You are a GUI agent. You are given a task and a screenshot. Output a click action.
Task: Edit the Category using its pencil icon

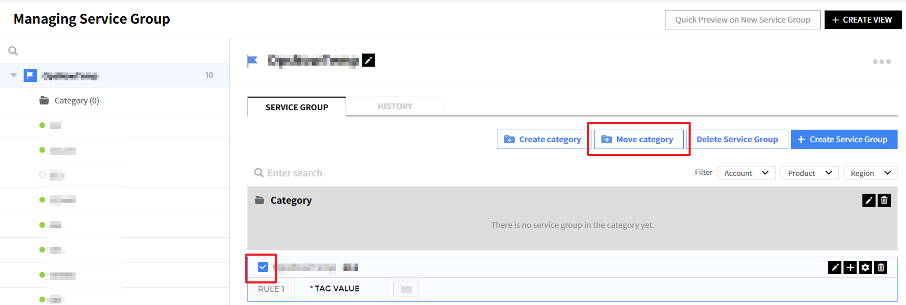tap(869, 201)
